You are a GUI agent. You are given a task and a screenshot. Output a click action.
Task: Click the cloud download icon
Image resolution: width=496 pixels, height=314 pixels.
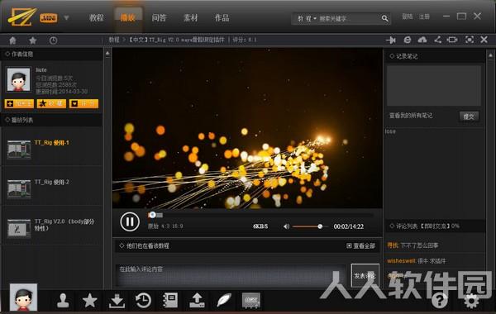(x=422, y=40)
